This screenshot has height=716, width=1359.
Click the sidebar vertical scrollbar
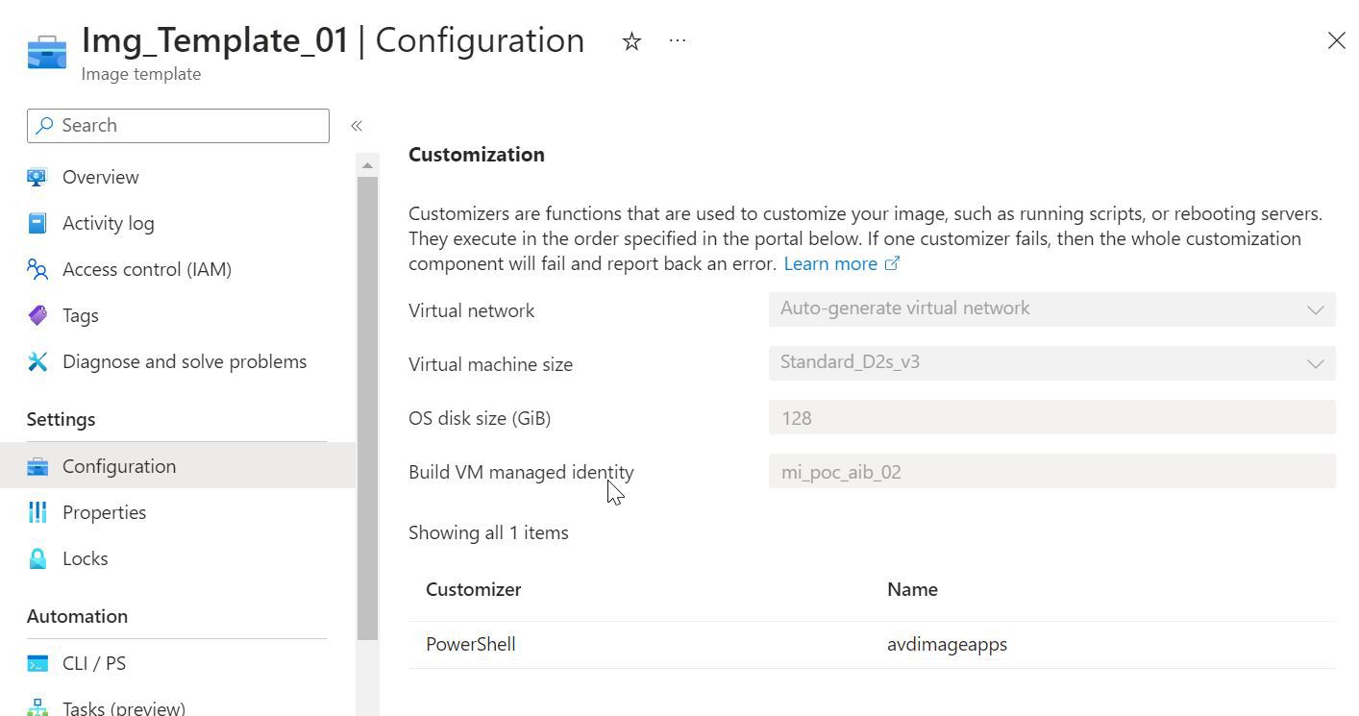367,404
